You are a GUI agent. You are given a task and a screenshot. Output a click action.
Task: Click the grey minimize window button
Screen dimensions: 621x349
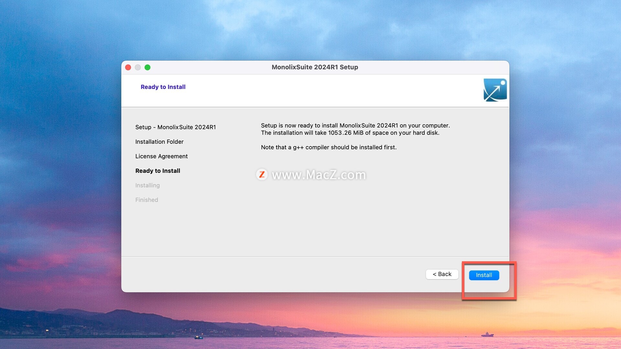click(x=138, y=67)
